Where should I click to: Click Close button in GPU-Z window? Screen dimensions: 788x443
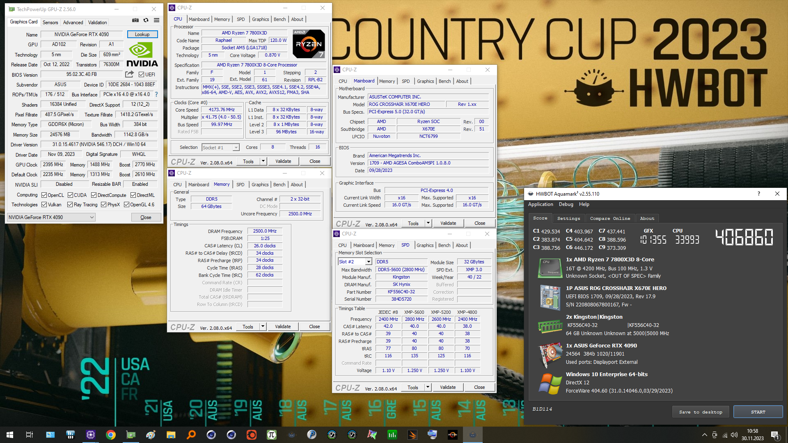tap(146, 217)
